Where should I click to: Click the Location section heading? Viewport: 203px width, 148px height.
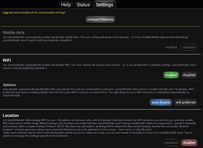coord(11,115)
